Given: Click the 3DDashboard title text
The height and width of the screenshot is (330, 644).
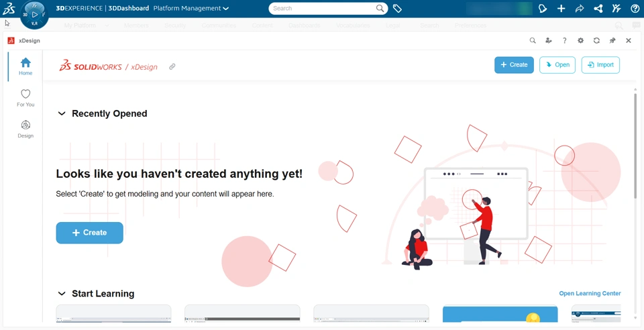Looking at the screenshot, I should pos(129,8).
